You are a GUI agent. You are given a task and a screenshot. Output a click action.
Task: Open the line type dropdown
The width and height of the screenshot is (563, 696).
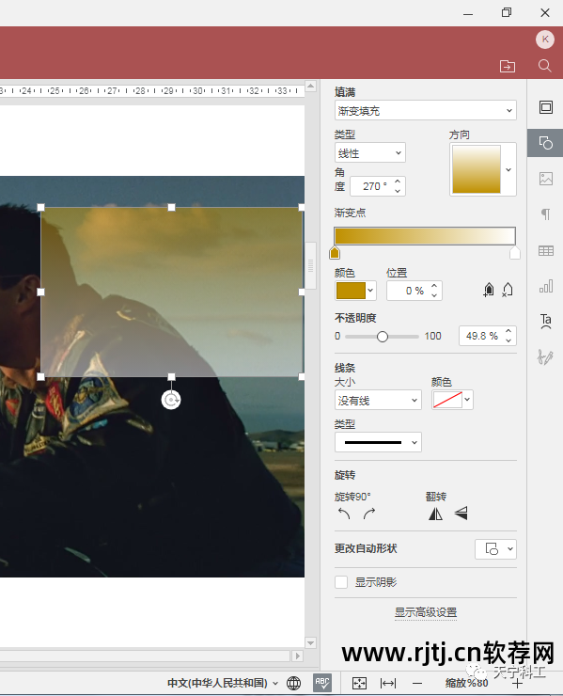point(378,443)
